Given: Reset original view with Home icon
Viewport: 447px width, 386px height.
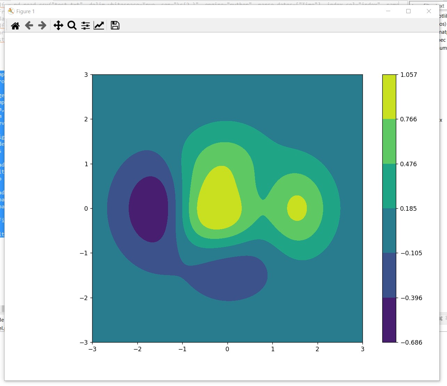Looking at the screenshot, I should 15,25.
